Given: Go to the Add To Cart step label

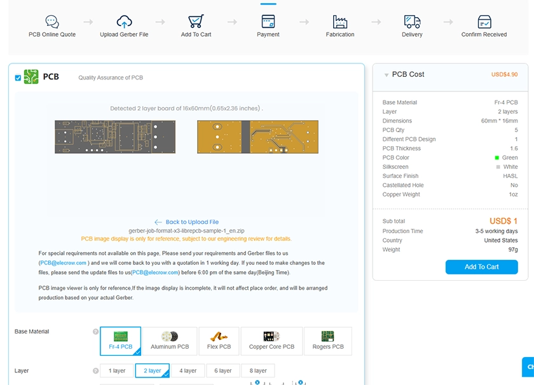Looking at the screenshot, I should point(196,34).
